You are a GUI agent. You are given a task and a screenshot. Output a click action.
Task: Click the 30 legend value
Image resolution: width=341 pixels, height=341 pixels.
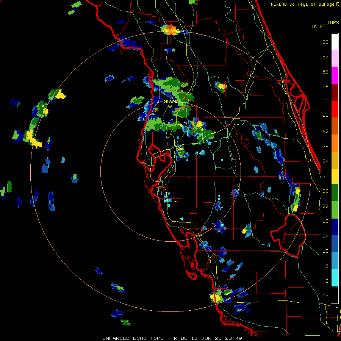(325, 176)
